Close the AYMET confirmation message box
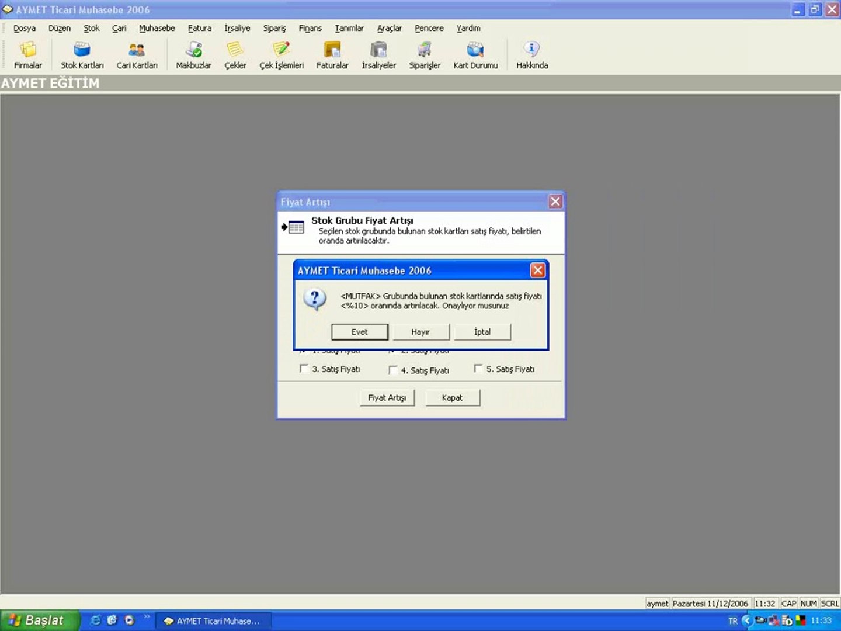 pos(537,270)
